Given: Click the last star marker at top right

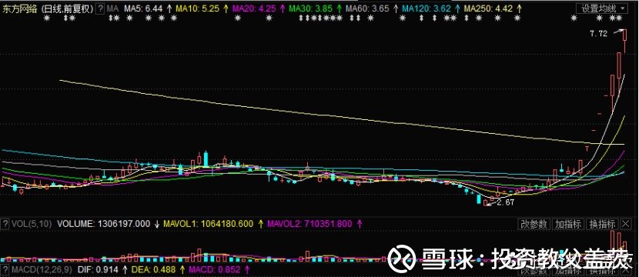Looking at the screenshot, I should point(619,18).
